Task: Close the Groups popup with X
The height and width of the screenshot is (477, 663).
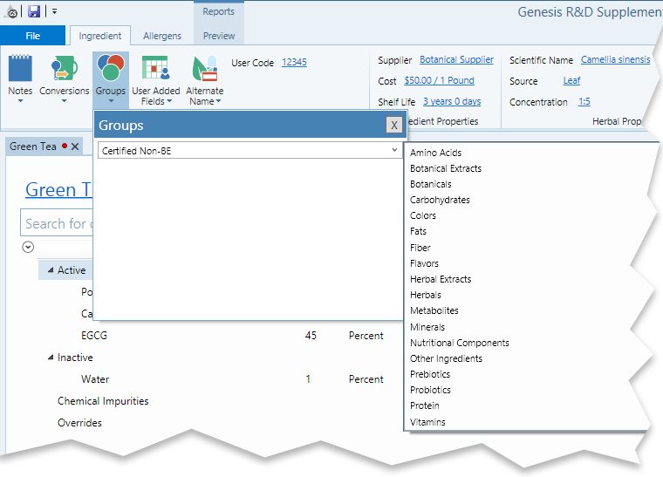Action: point(394,125)
